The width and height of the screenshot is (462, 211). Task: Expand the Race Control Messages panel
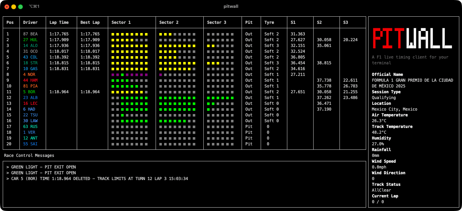click(29, 155)
